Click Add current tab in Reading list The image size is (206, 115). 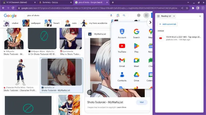[x=168, y=24]
